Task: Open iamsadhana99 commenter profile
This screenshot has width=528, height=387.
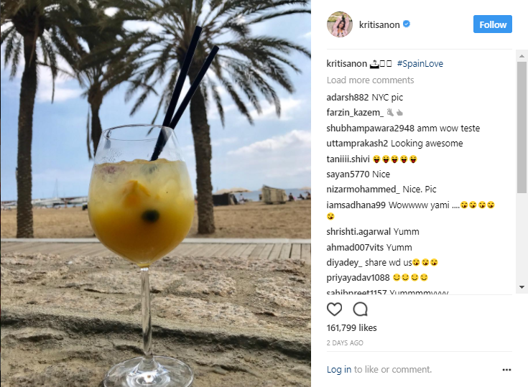Action: coord(356,205)
